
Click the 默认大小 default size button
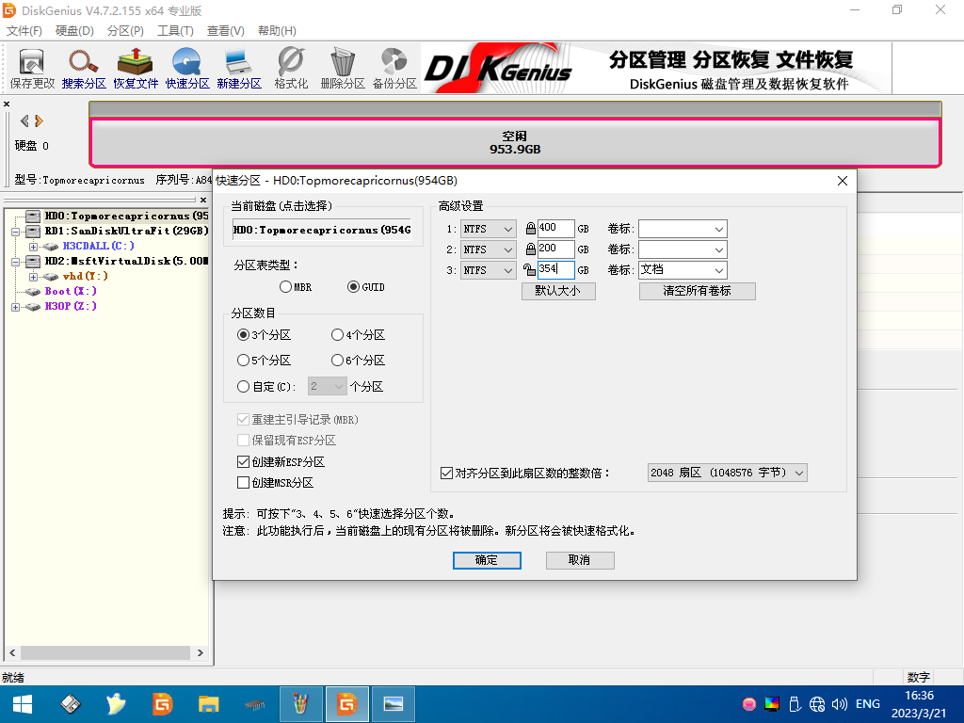[x=558, y=291]
